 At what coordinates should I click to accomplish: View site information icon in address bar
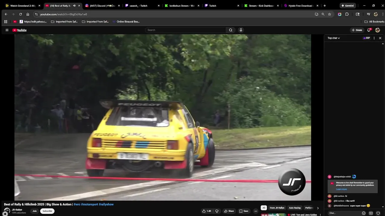[36, 14]
